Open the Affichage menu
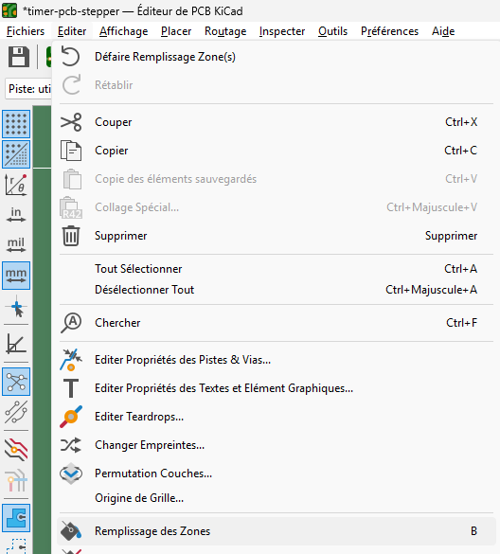The height and width of the screenshot is (554, 500). (x=124, y=31)
